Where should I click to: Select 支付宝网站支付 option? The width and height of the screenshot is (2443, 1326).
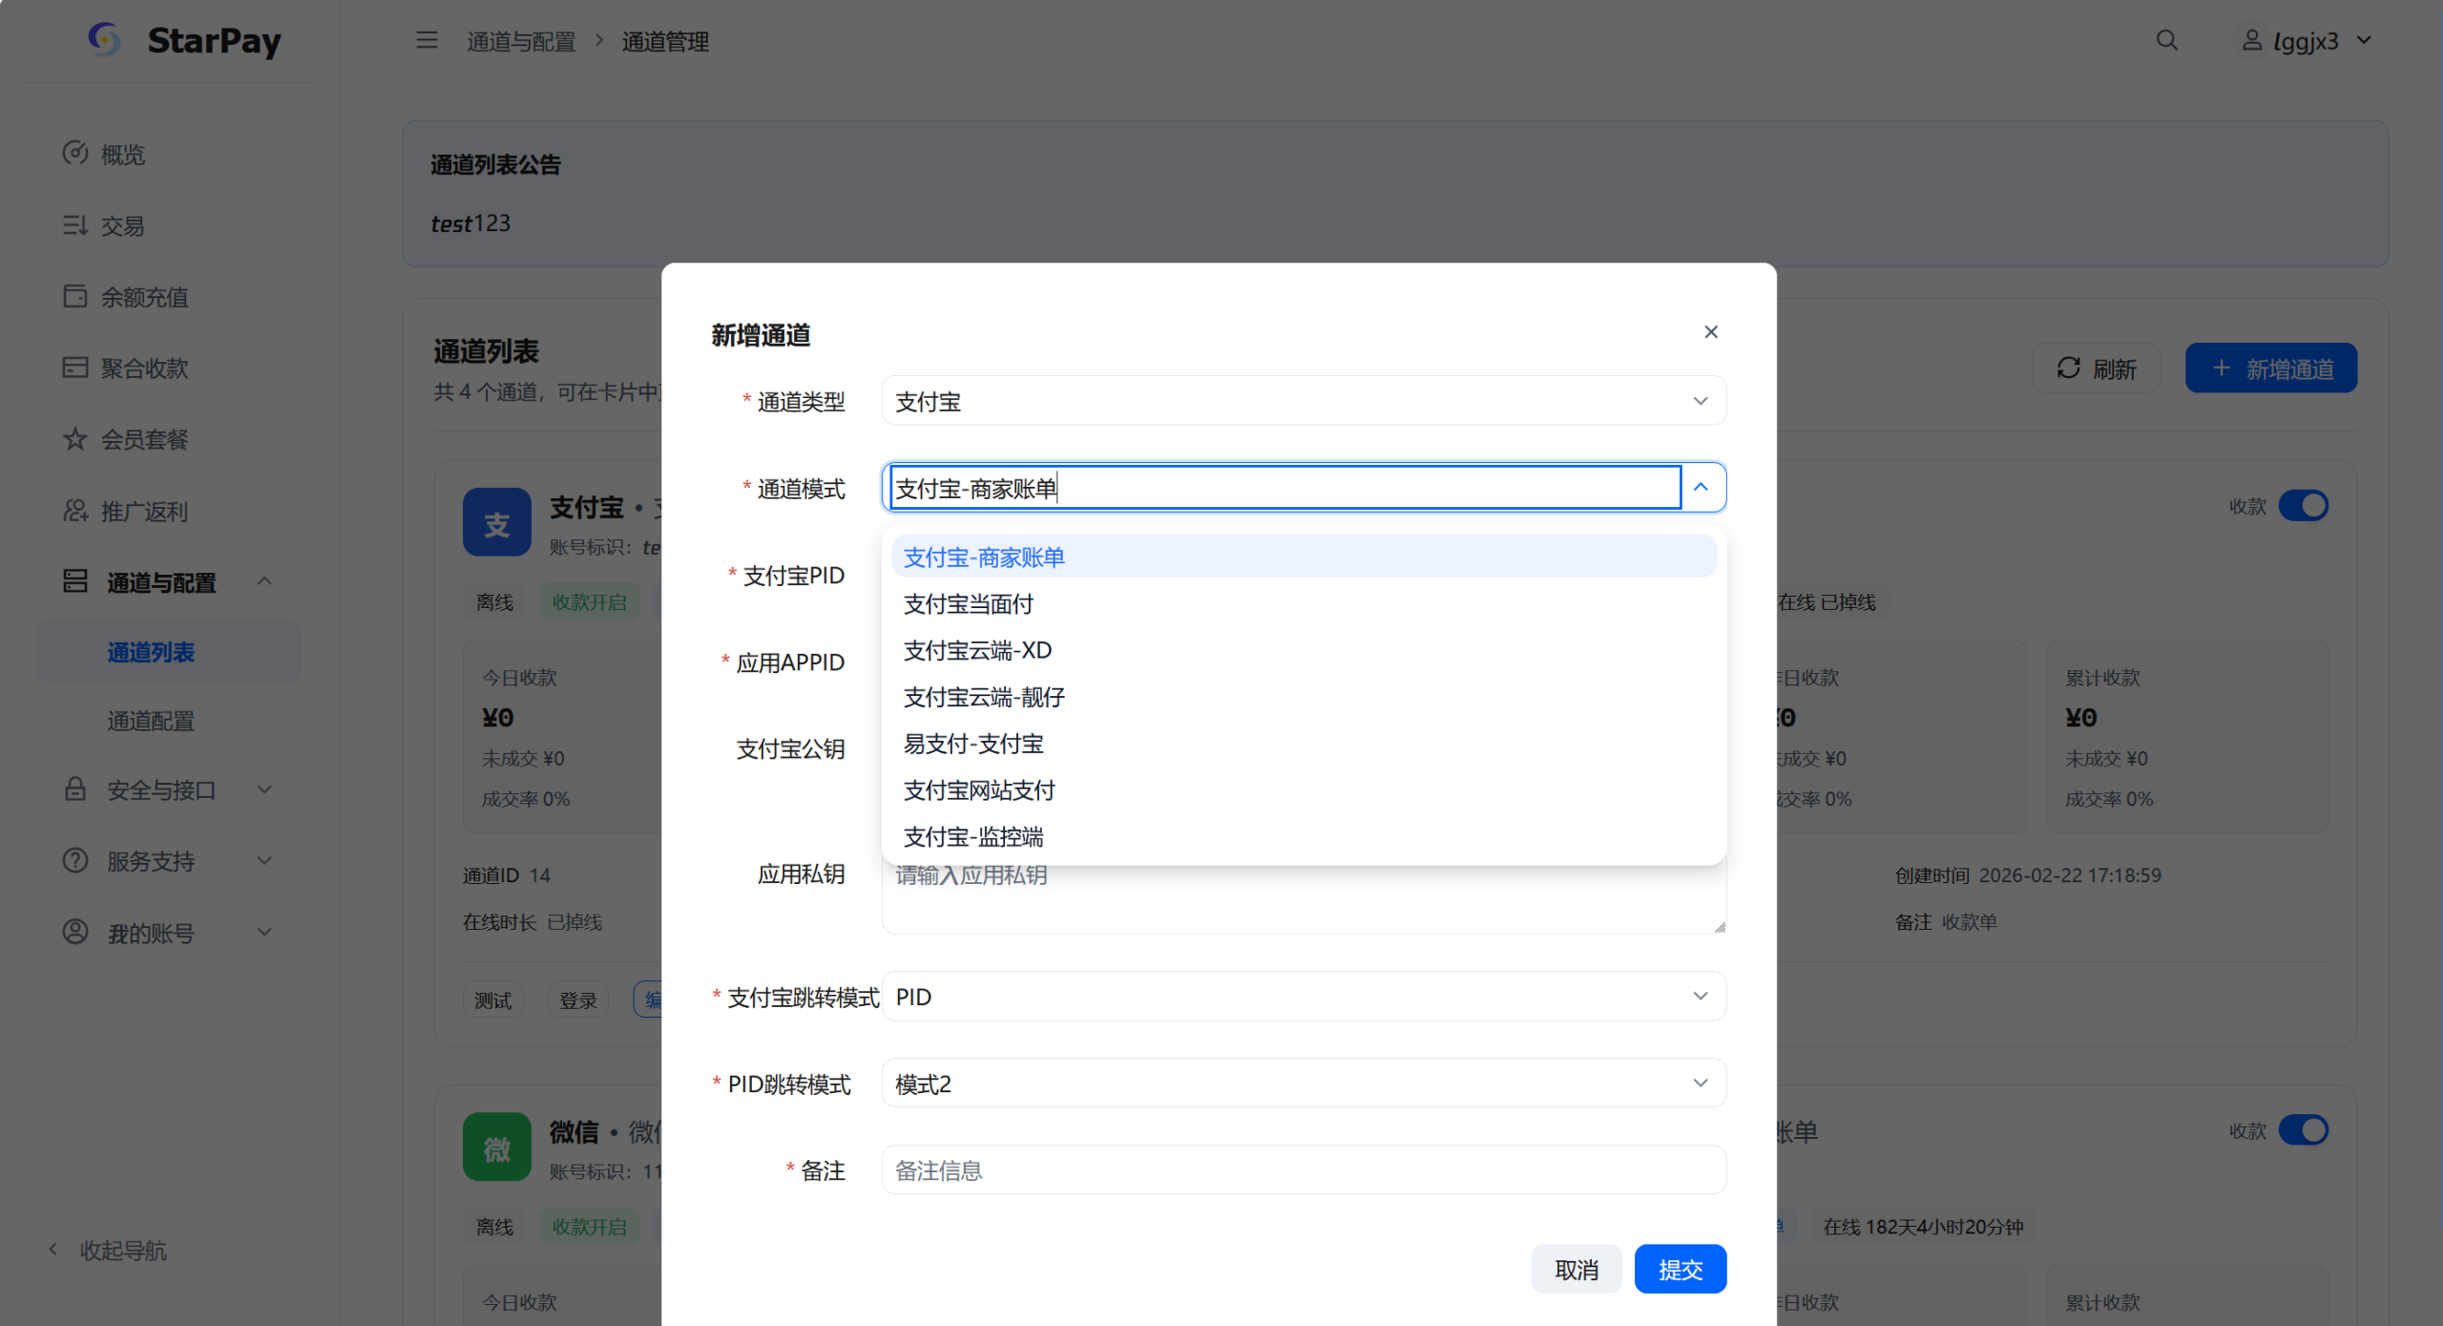click(1304, 789)
